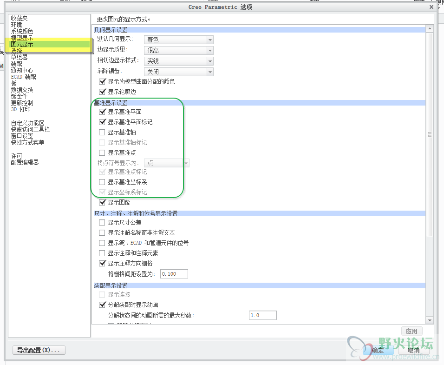Select 模型显示 category

22,38
